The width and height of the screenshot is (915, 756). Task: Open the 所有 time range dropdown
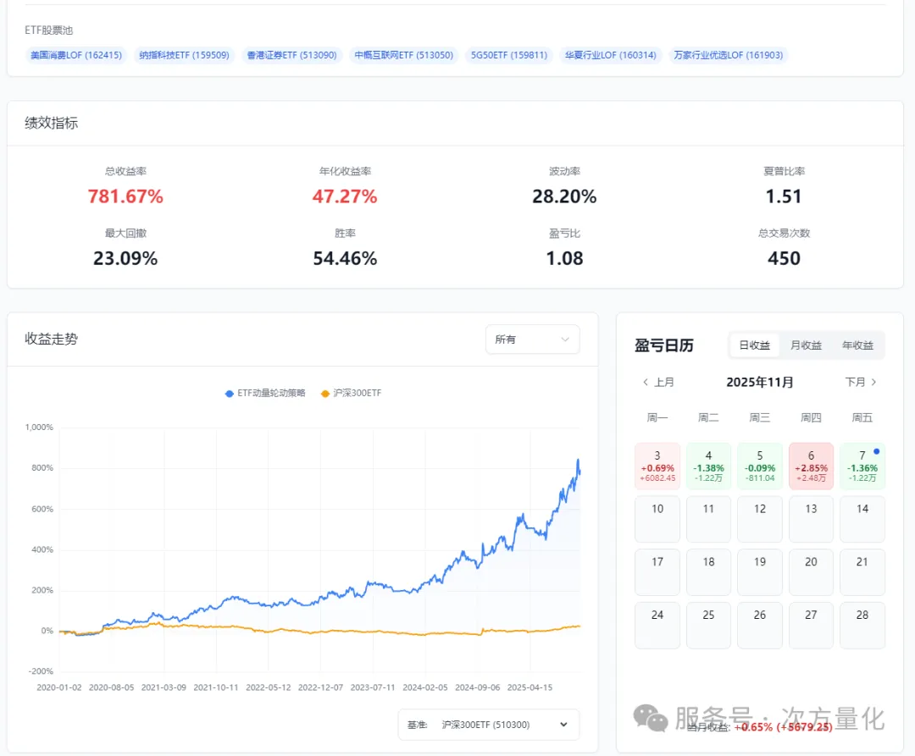tap(532, 339)
